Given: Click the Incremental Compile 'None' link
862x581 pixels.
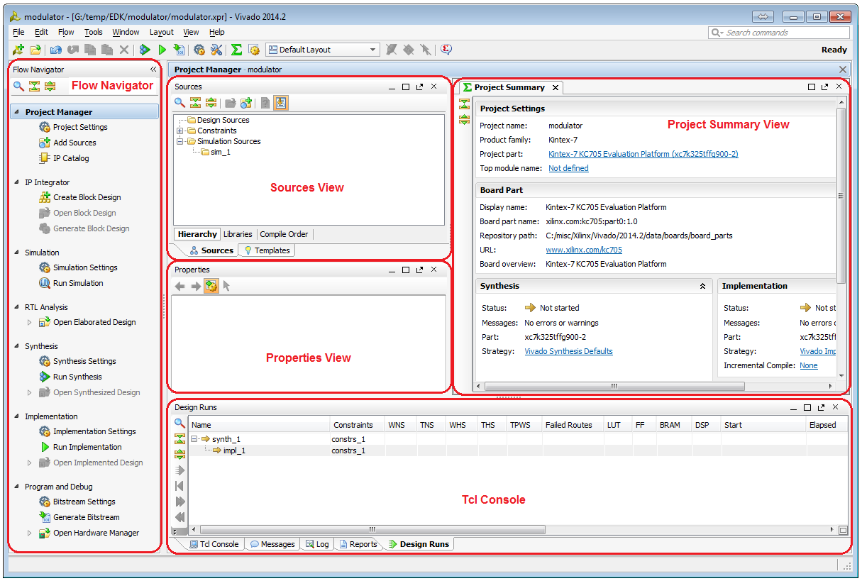Looking at the screenshot, I should pyautogui.click(x=809, y=365).
